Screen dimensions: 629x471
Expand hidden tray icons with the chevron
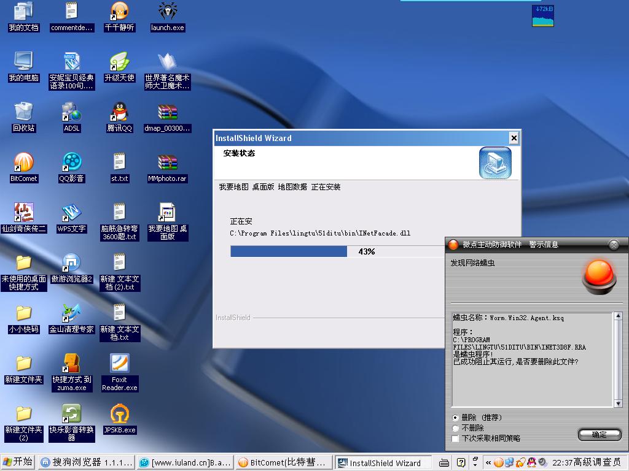pos(488,462)
